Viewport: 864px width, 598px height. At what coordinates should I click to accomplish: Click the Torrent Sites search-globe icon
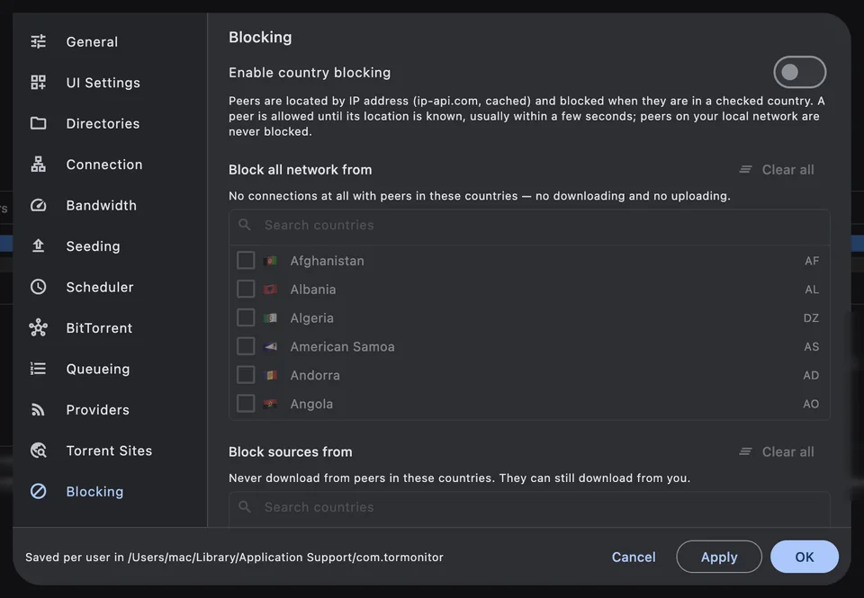38,451
